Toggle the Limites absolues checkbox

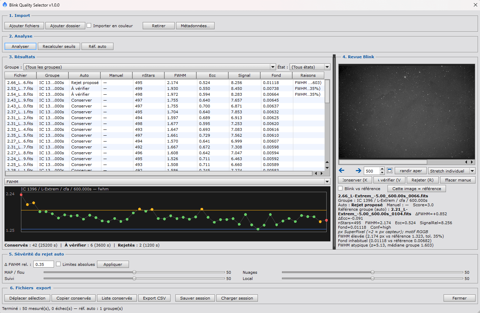click(58, 264)
